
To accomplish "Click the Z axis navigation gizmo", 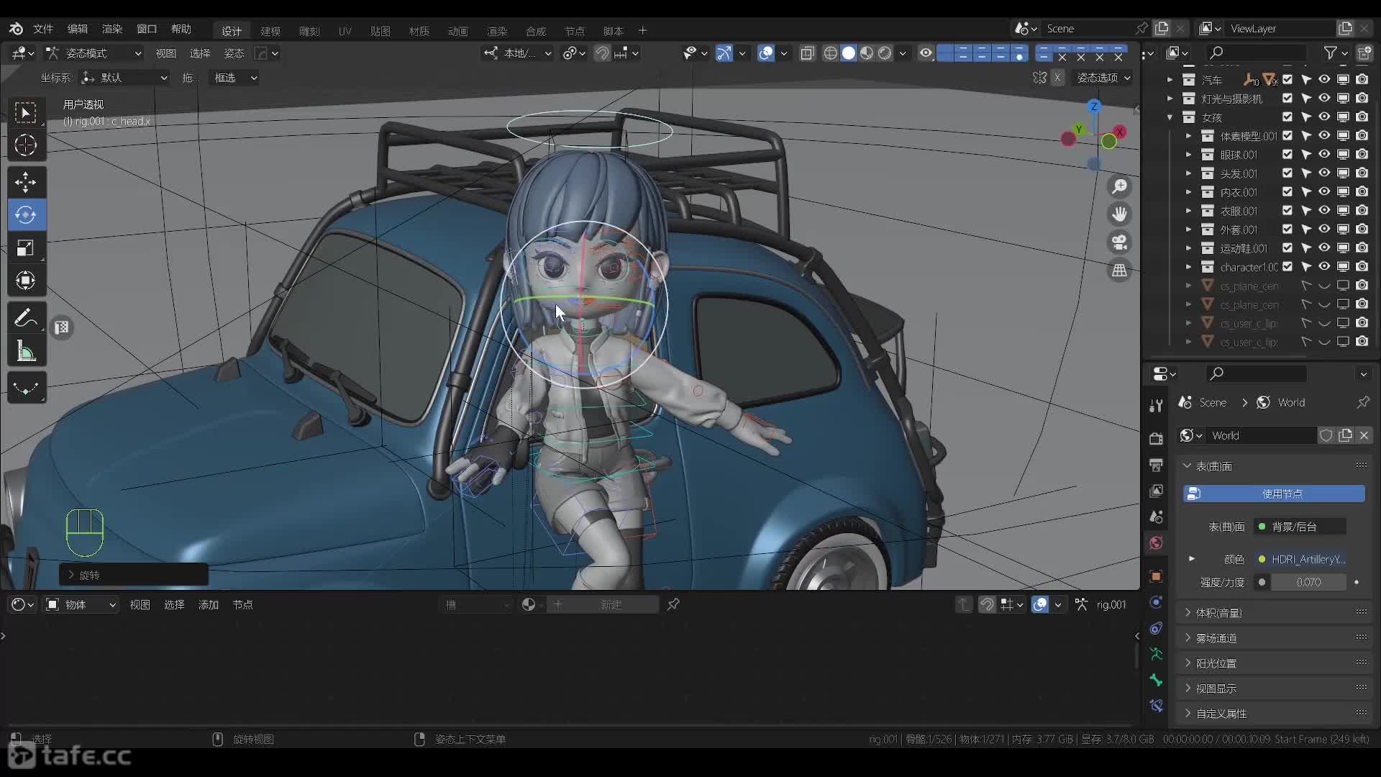I will 1094,106.
